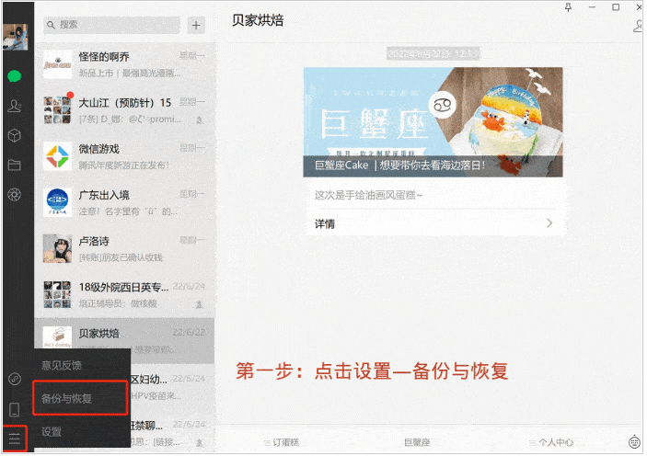The height and width of the screenshot is (456, 647).
Task: Expand the 订蛋糕 bottom menu
Action: coord(282,442)
